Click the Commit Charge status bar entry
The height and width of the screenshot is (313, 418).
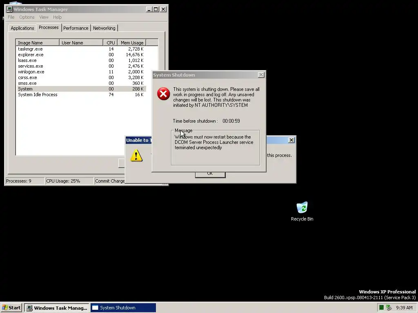tap(110, 181)
